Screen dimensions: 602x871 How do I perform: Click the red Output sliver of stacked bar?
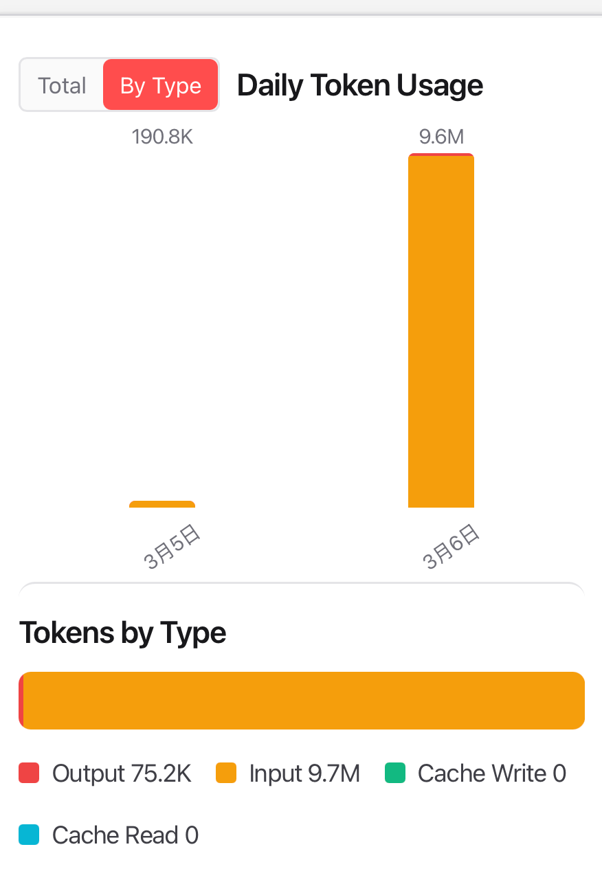point(21,700)
